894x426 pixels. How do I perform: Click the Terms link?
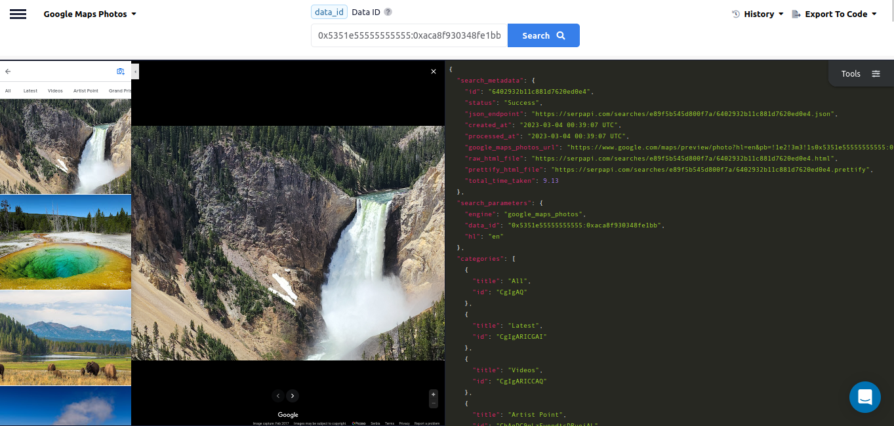(x=390, y=423)
